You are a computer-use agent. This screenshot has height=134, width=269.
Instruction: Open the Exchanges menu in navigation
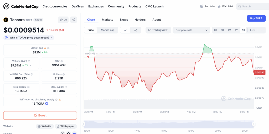[96, 6]
